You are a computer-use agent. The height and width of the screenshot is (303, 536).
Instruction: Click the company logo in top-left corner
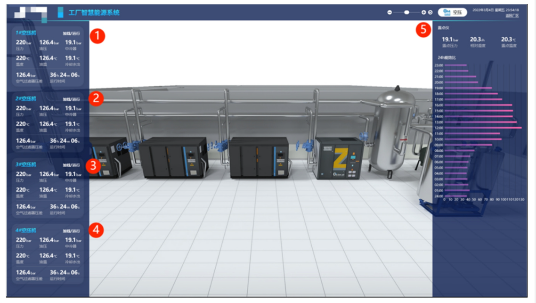(x=31, y=14)
